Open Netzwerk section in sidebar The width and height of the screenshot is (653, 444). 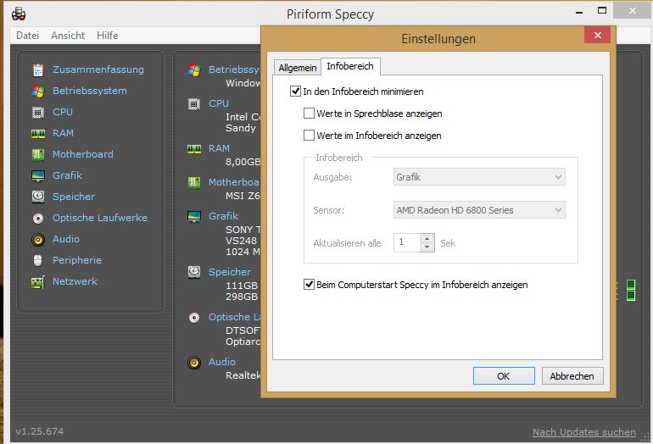pyautogui.click(x=75, y=281)
